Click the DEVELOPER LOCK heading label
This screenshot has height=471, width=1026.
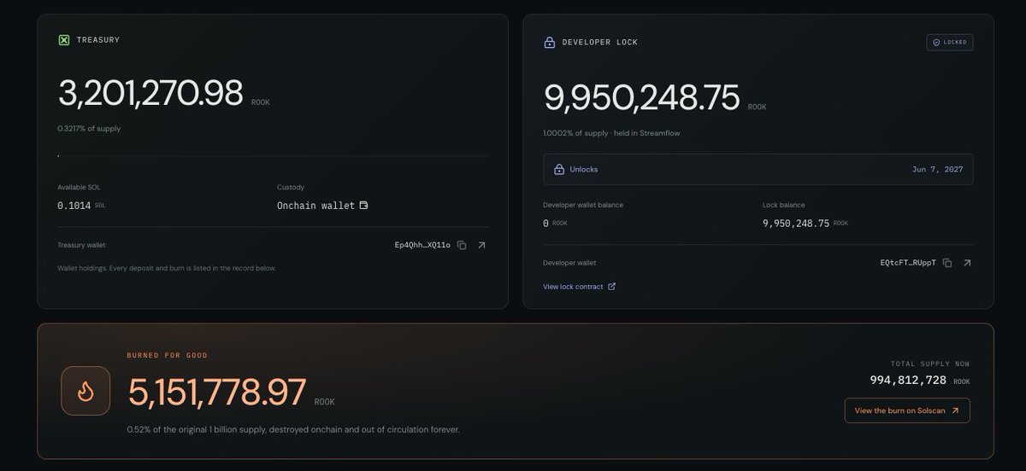click(600, 42)
